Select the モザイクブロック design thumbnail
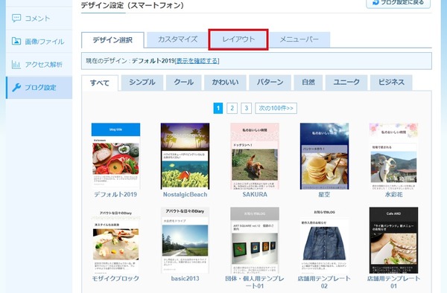The image size is (447, 293). 115,240
